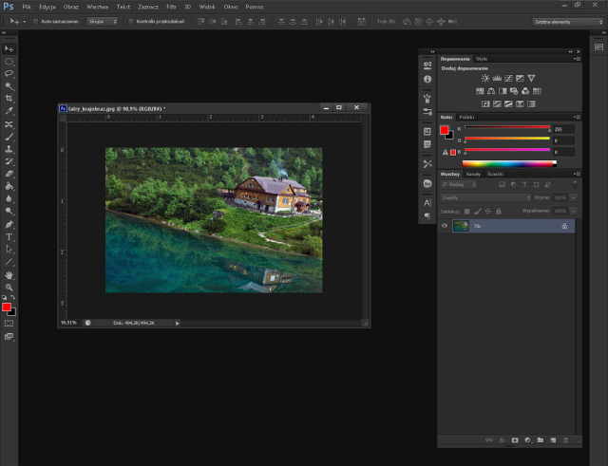Click the Add layer mask icon
This screenshot has width=608, height=466.
coord(515,440)
